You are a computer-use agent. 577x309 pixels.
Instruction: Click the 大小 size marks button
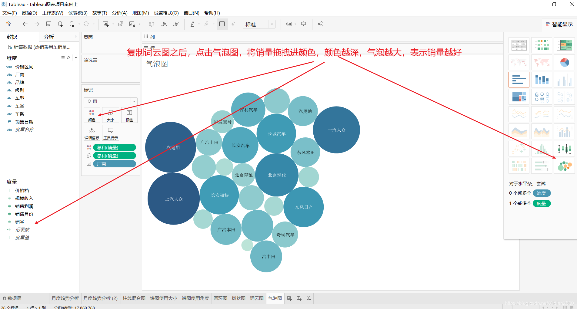click(111, 115)
